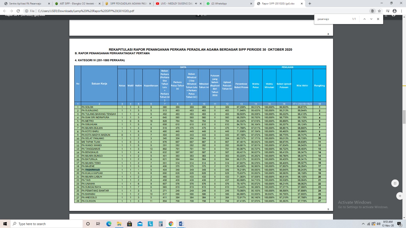Screen dimensions: 406x228
Task: Click the vertical scrollbar thumb of the PDF viewer
Action: tap(404, 117)
